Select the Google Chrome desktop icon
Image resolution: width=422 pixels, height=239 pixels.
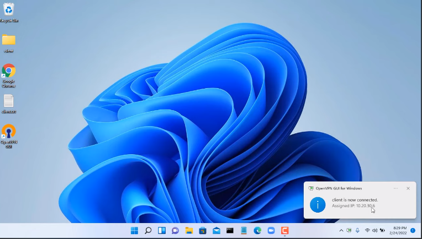point(9,71)
